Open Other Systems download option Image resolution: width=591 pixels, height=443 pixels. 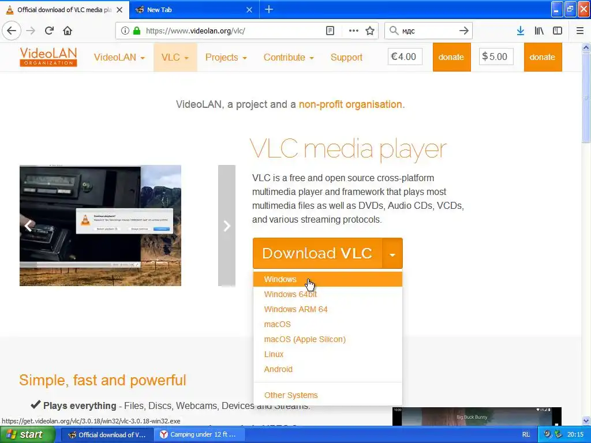point(328,395)
